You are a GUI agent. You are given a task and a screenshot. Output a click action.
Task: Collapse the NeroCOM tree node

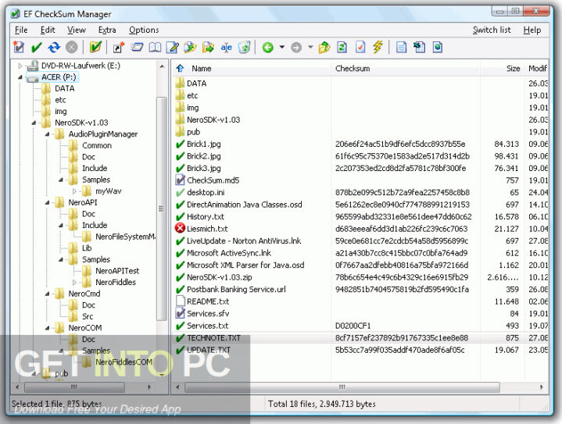coord(48,328)
